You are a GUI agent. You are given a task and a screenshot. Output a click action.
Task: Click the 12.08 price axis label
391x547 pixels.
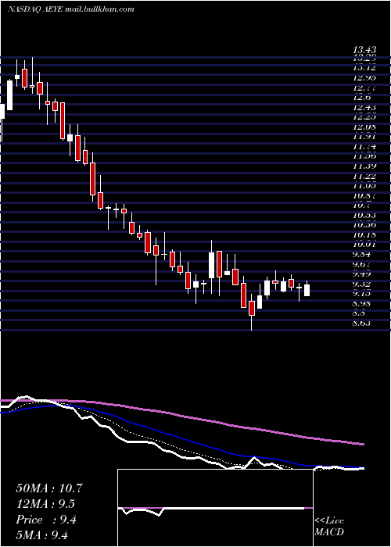365,127
